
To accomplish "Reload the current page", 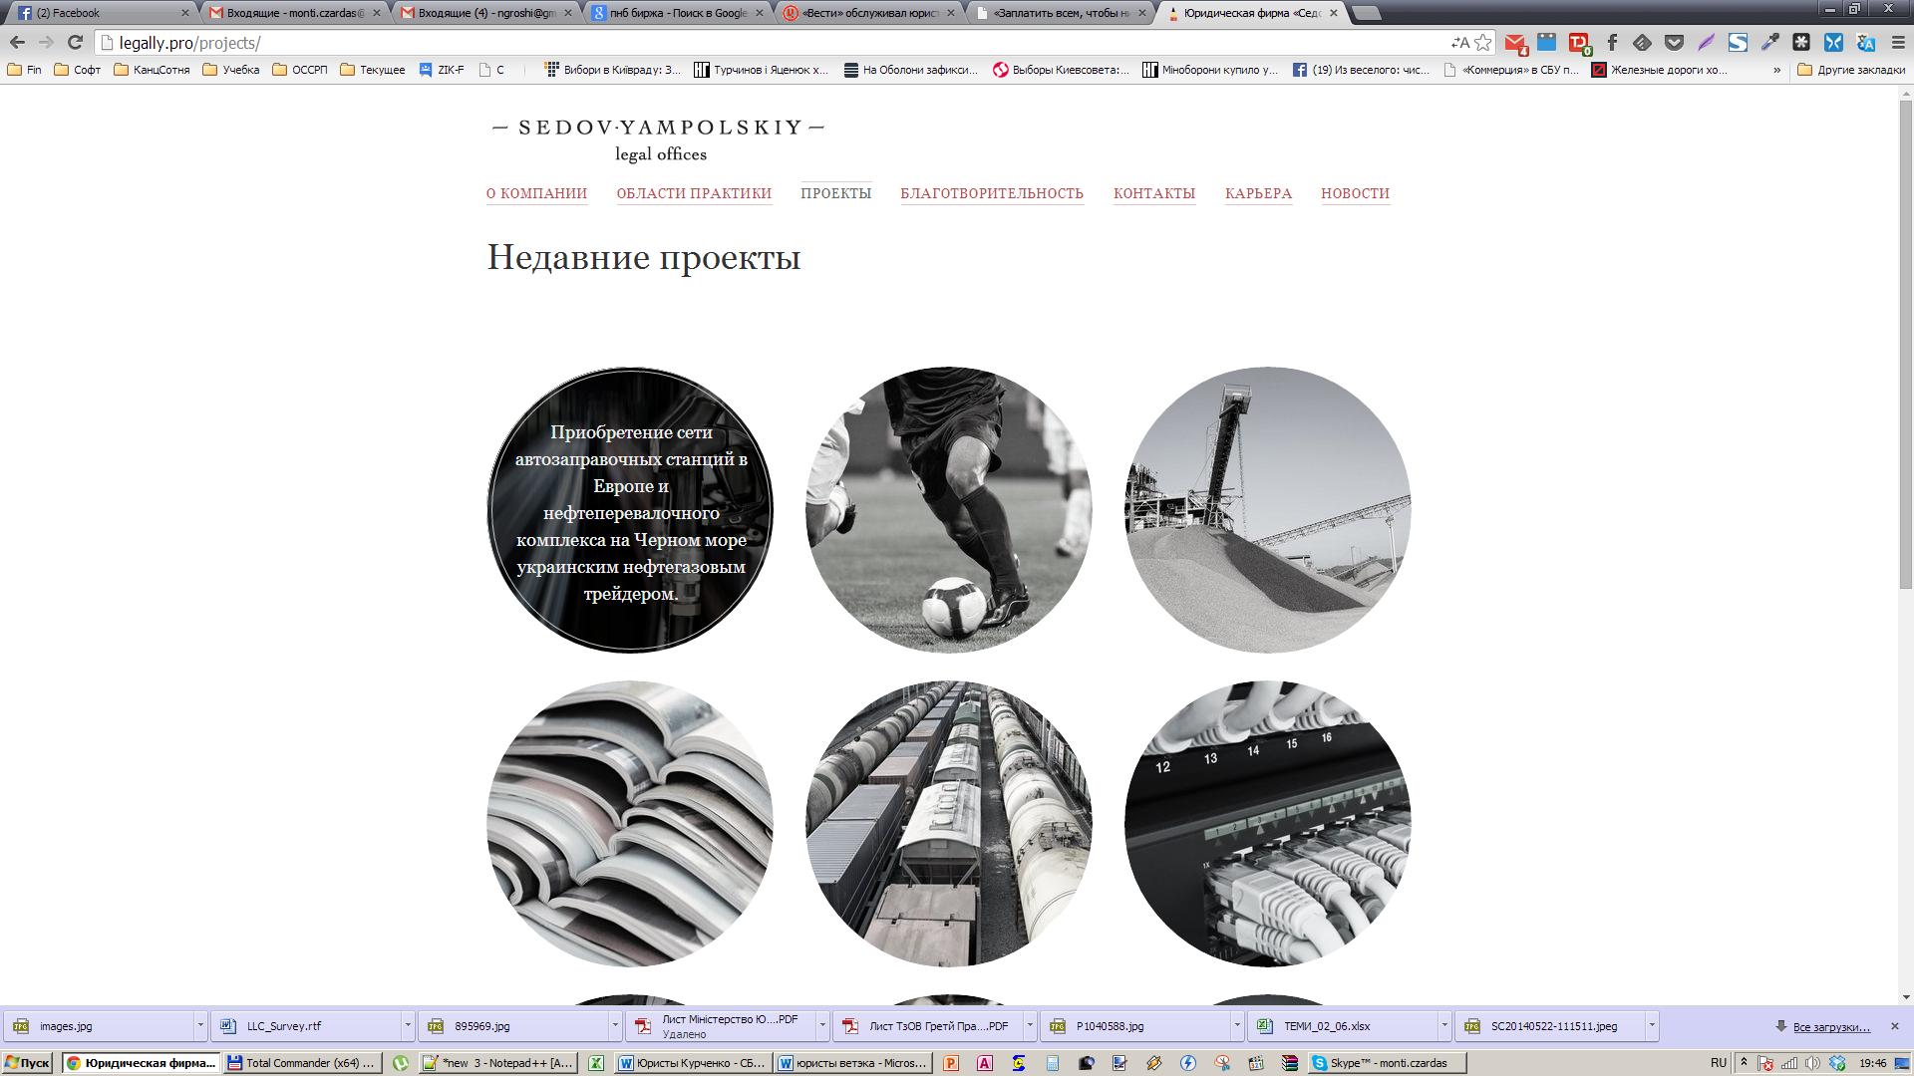I will tap(75, 42).
